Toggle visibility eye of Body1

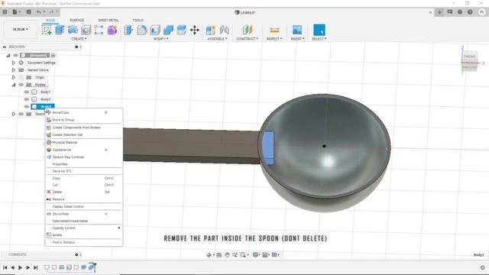tap(27, 92)
